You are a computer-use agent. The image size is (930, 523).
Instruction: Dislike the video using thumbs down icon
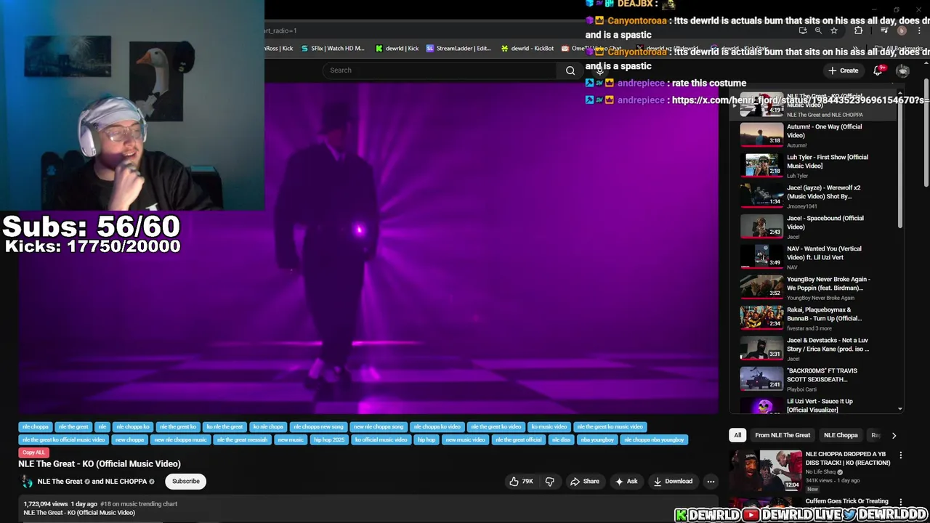(x=550, y=481)
